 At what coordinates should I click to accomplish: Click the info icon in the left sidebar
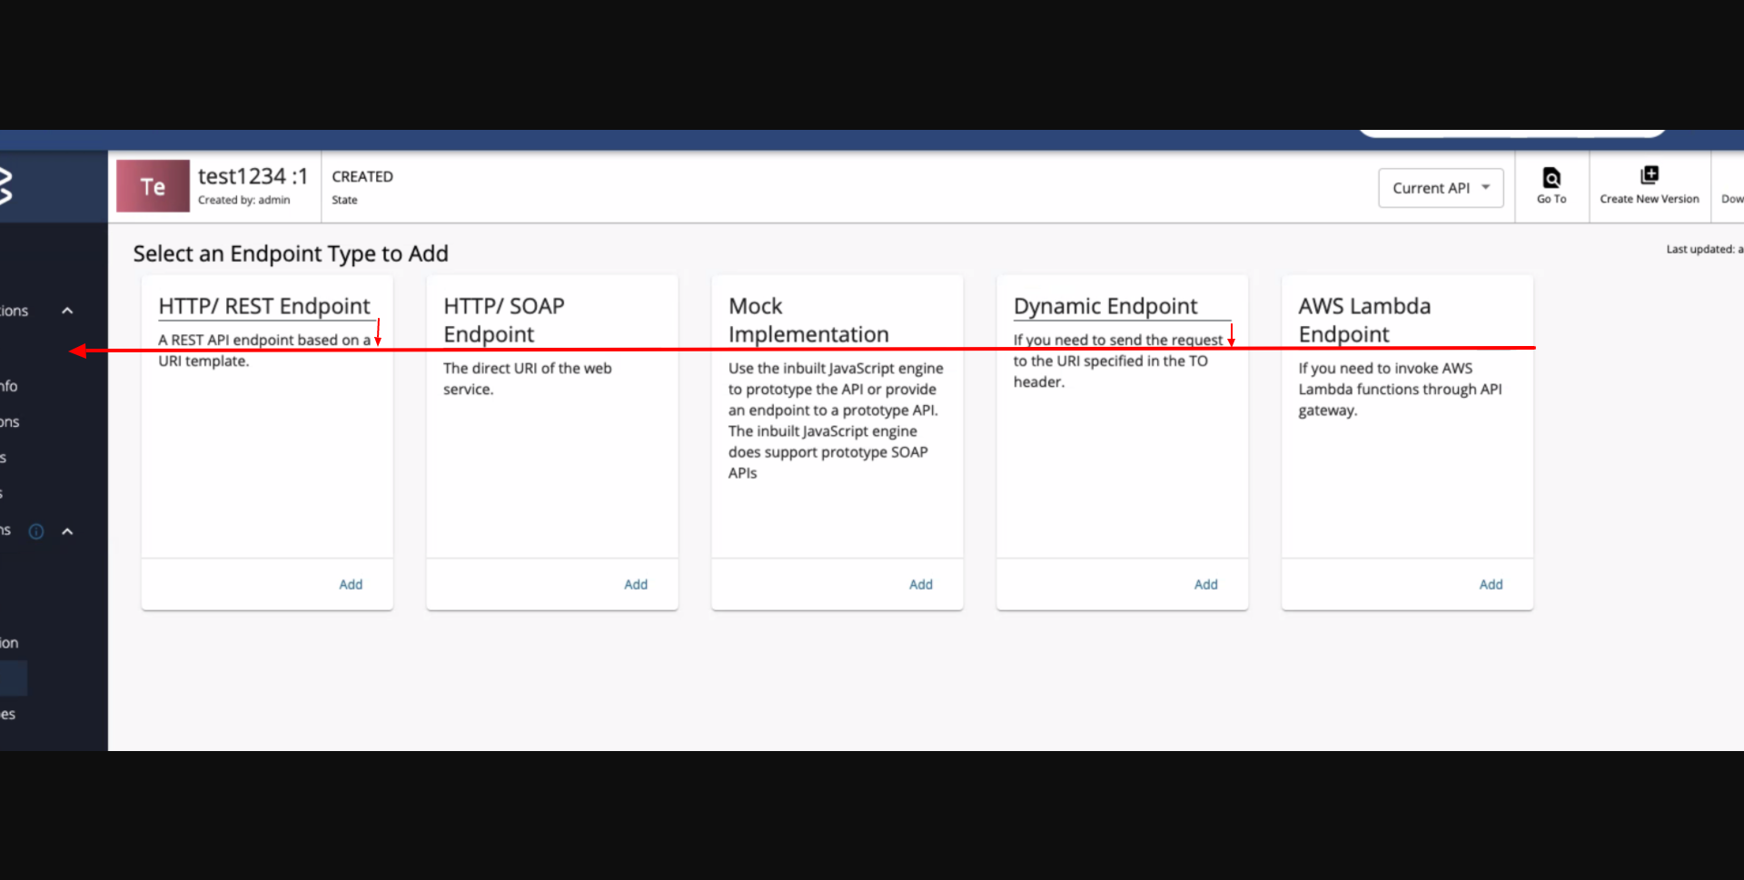[36, 531]
